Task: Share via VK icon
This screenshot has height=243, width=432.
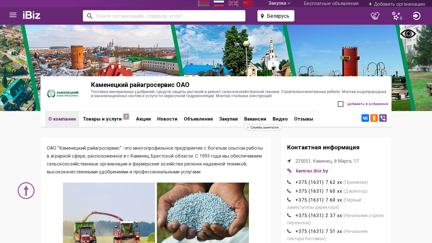Action: point(365,118)
